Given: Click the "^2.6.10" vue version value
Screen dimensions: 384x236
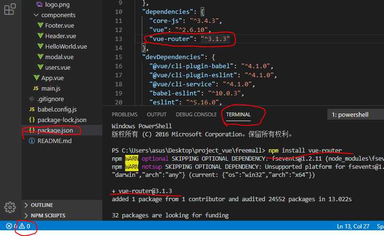Looking at the screenshot, I should (191, 30).
